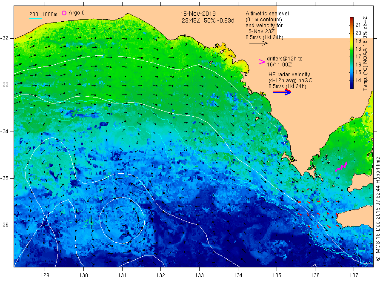
Task: Click longitude label 129 on bottom axis
Action: (45, 275)
